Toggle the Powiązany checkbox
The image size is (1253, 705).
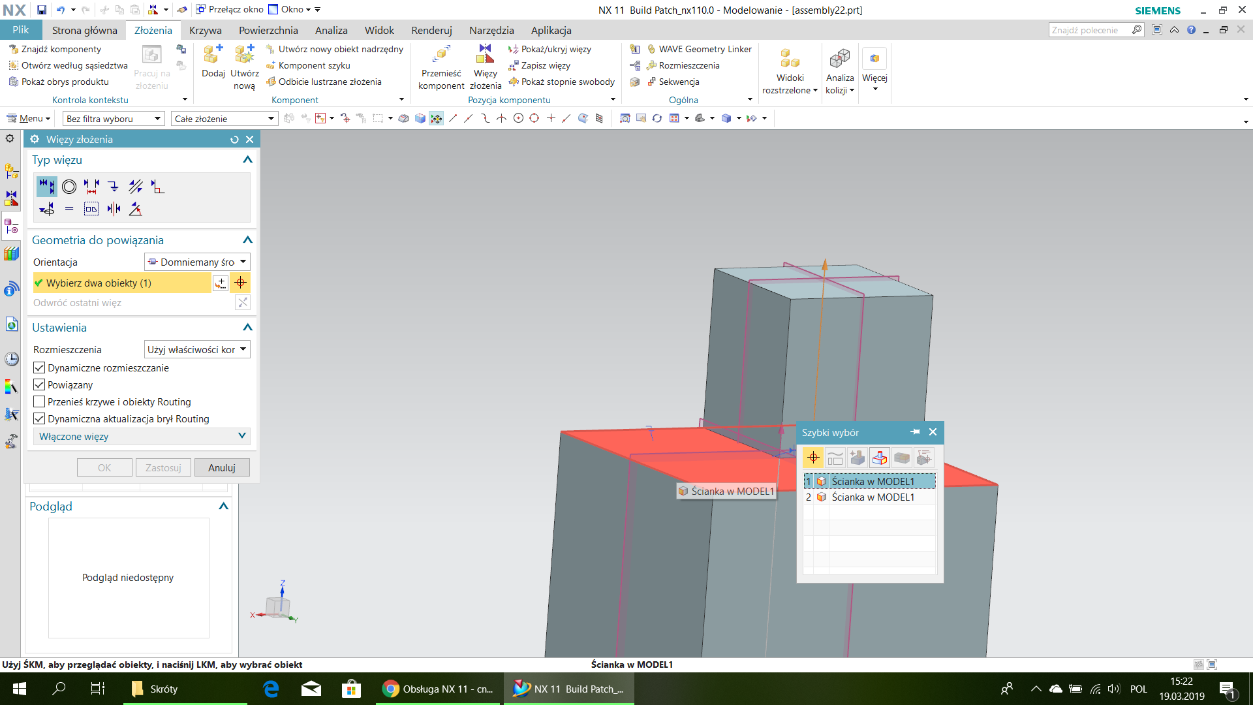39,385
